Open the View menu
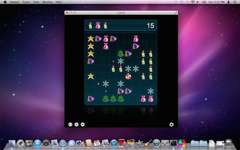Screen dimensions: 240x150 point(36,2)
